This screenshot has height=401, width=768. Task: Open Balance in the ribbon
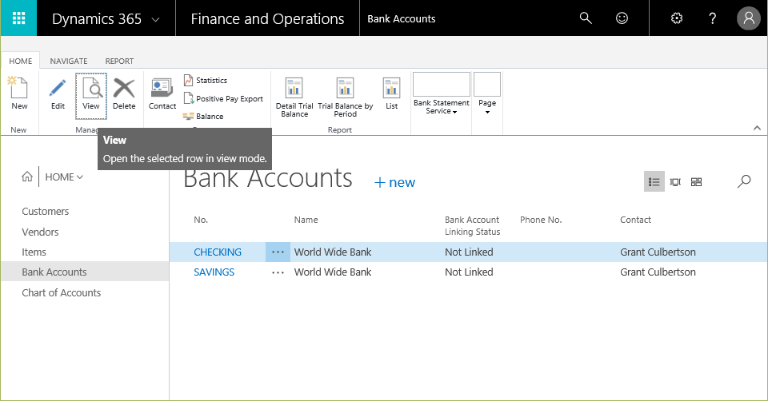(x=203, y=117)
